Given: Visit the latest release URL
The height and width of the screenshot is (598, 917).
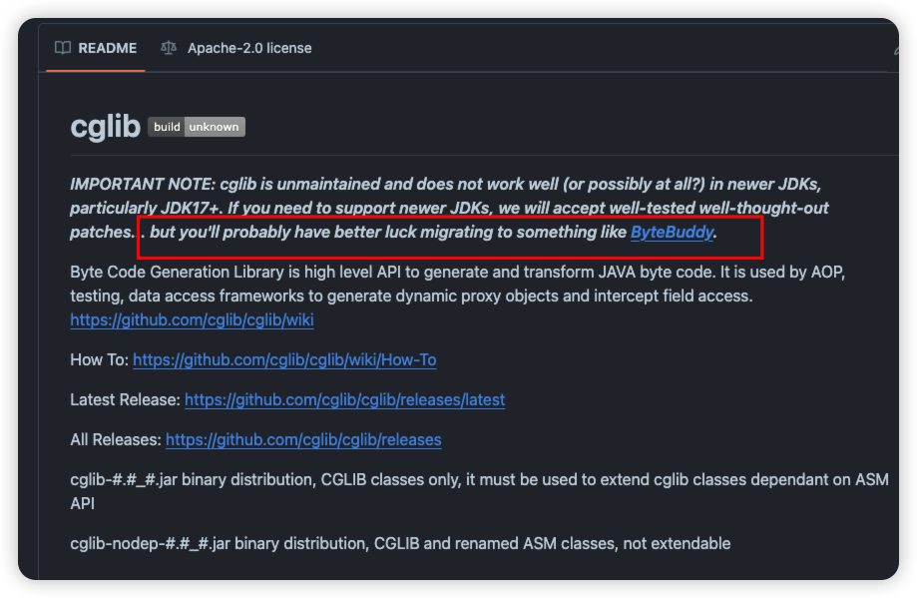Looking at the screenshot, I should point(344,399).
